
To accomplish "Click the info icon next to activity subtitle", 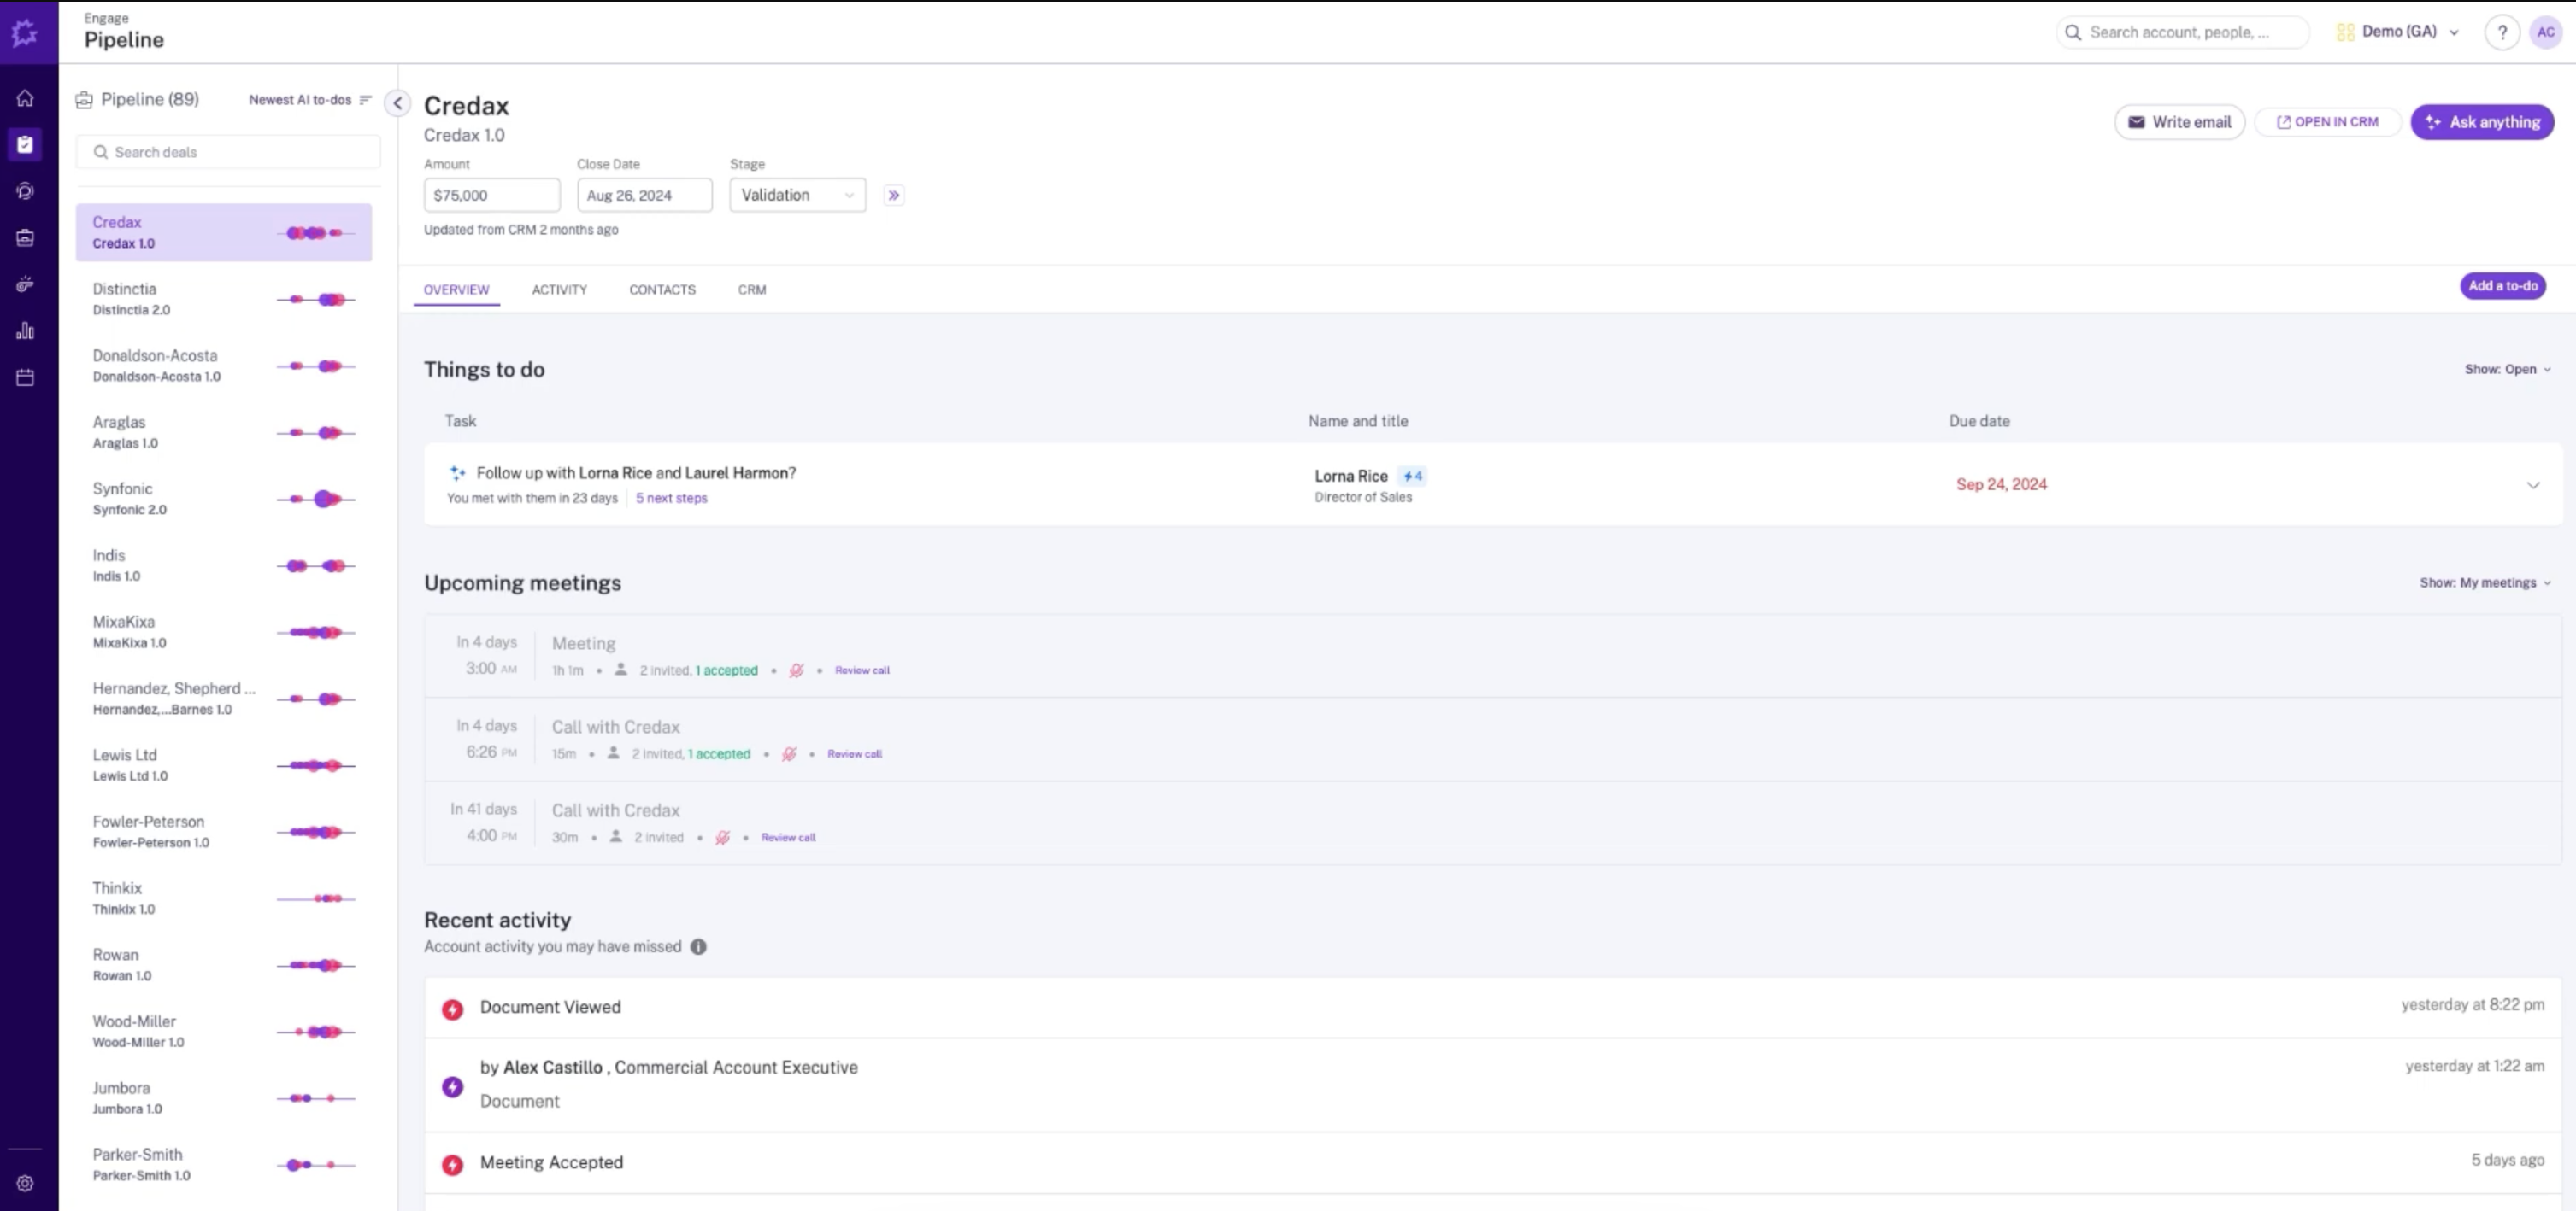I will [x=698, y=946].
